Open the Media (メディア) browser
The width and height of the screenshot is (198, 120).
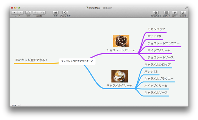pos(167,13)
